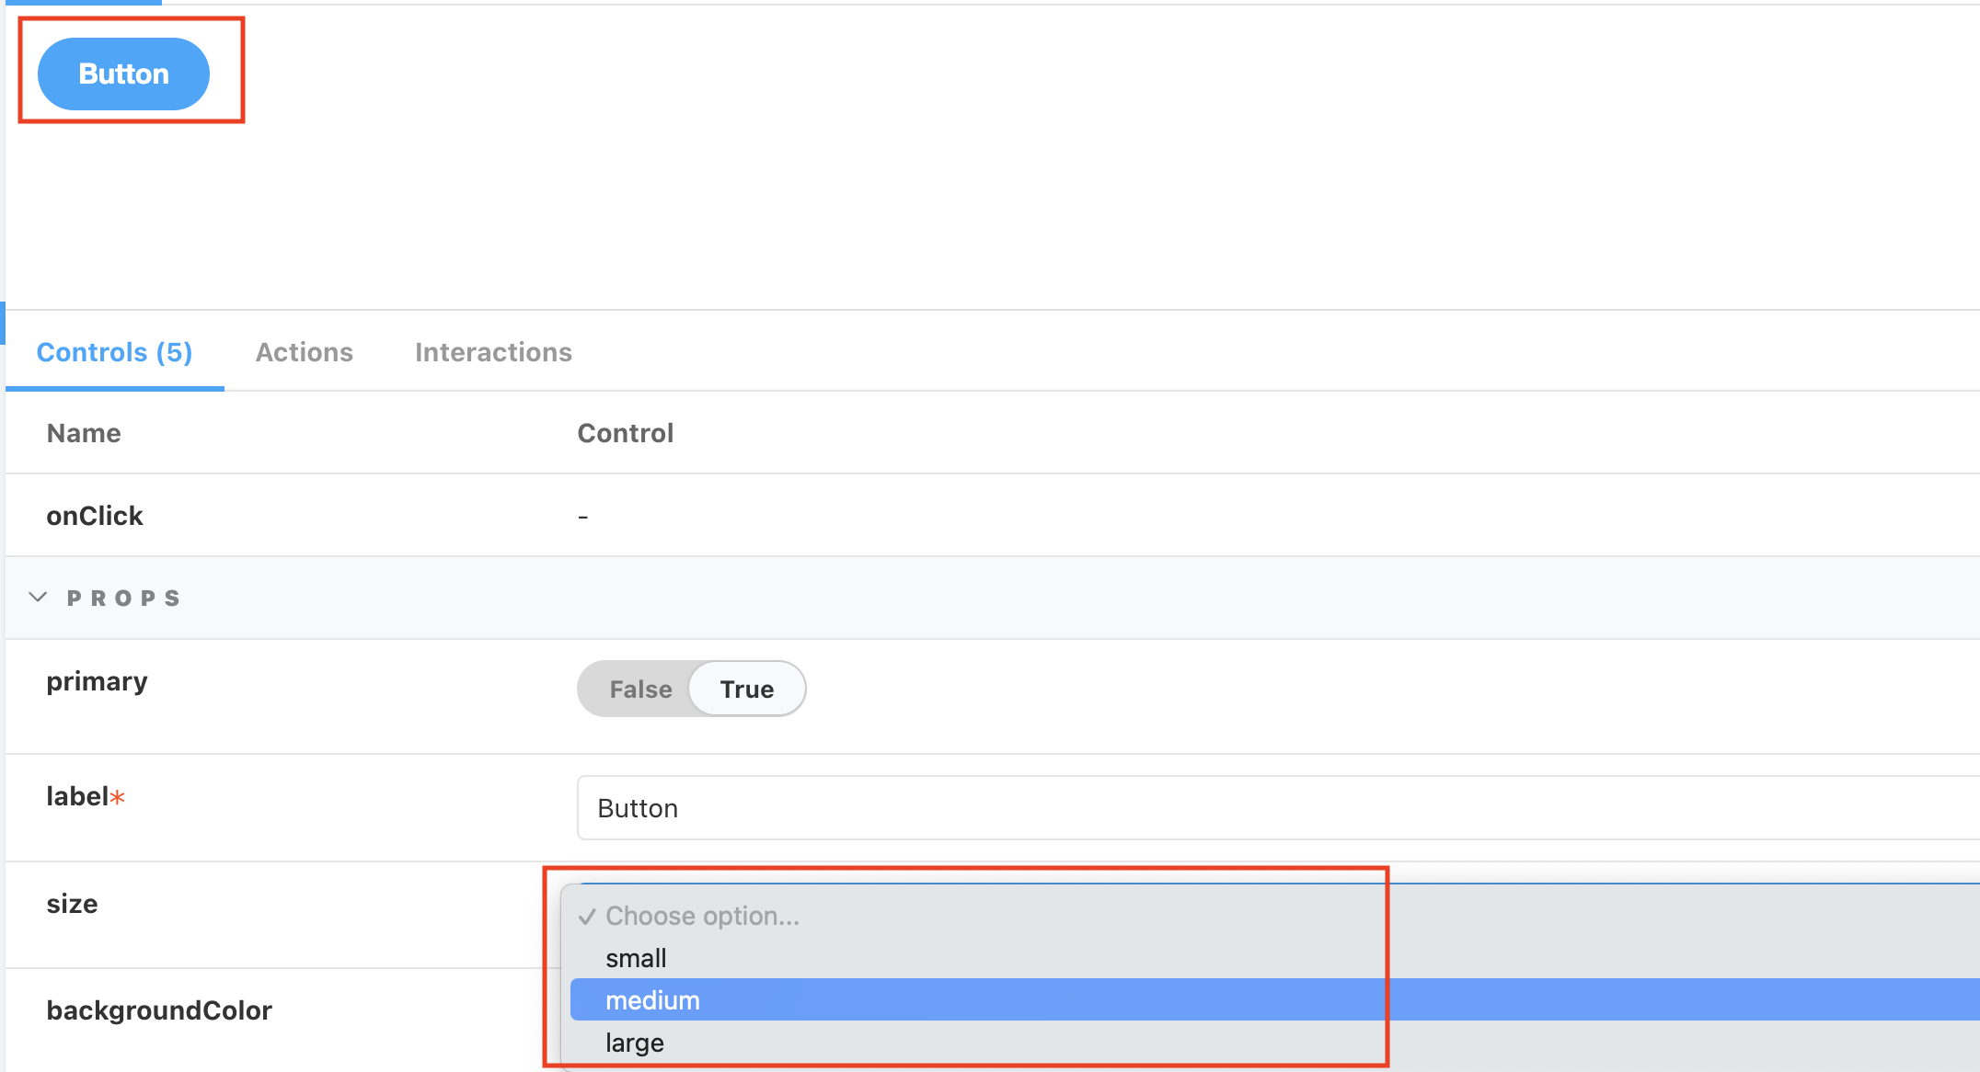1980x1072 pixels.
Task: Collapse the PROPS section chevron
Action: pos(38,598)
